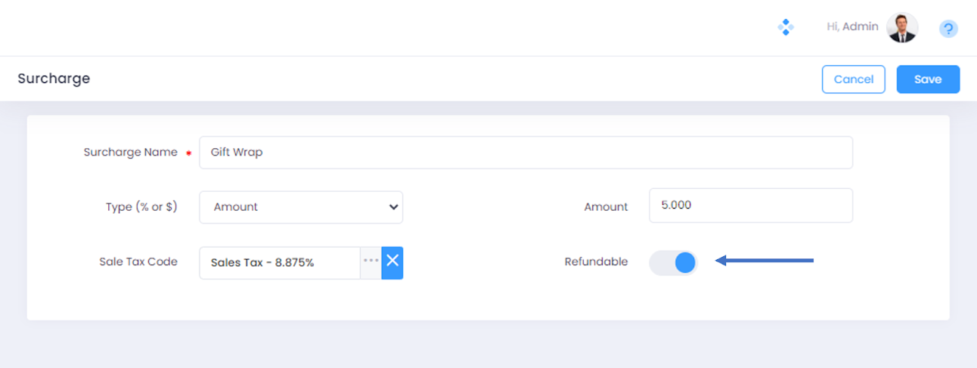Image resolution: width=977 pixels, height=368 pixels.
Task: Focus the Surcharge Name text field
Action: point(526,153)
